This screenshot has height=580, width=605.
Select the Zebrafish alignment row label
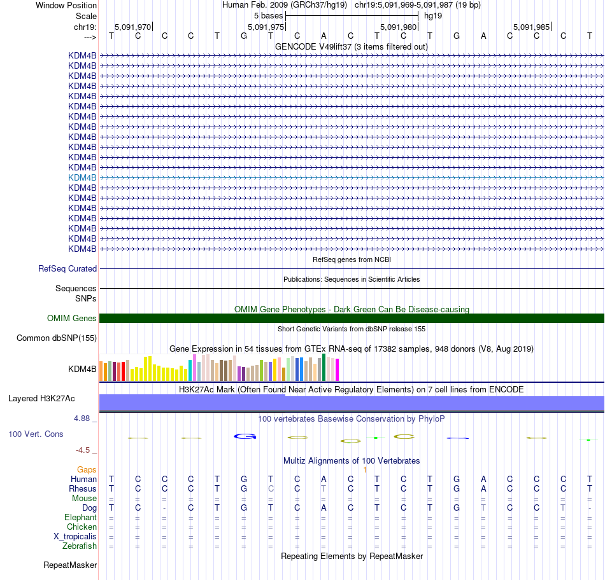tap(80, 546)
